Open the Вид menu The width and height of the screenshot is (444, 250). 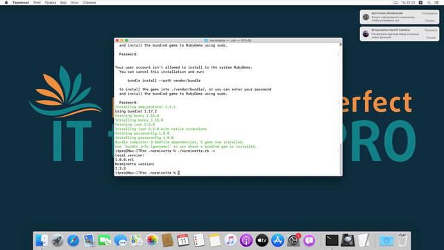pos(63,3)
